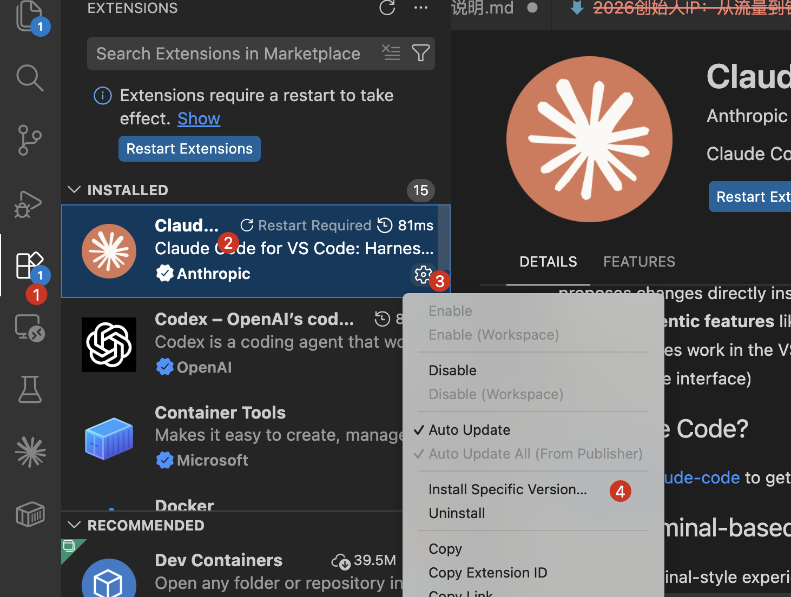Click the "Anthropic" publisher in the installed list

(213, 274)
